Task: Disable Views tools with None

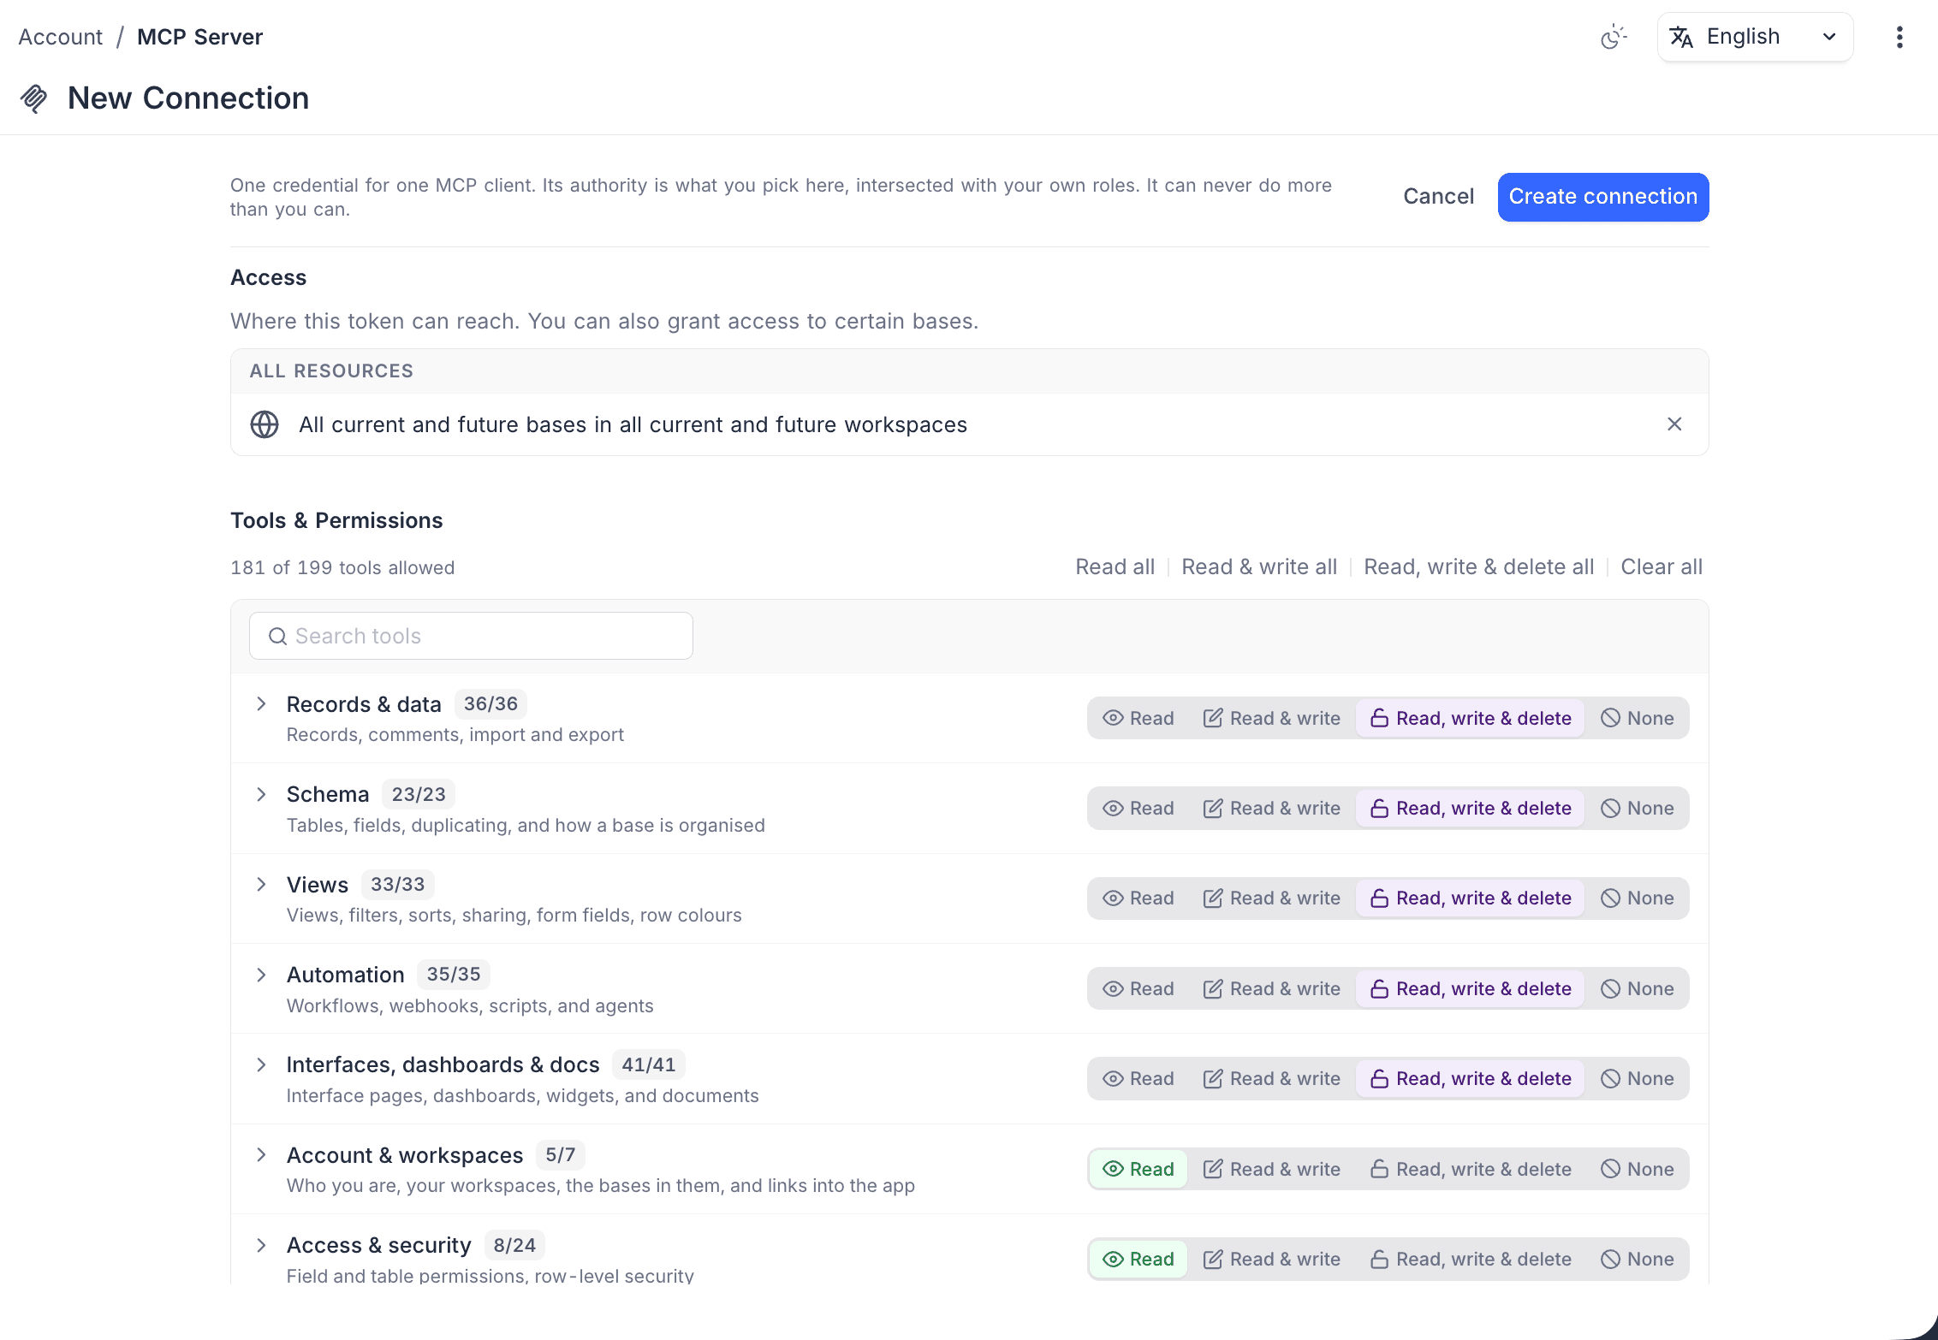Action: (1638, 898)
